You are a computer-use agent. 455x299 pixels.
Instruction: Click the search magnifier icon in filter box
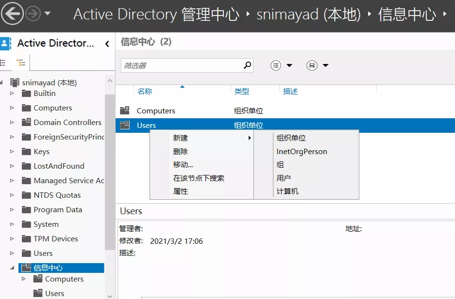pyautogui.click(x=247, y=65)
